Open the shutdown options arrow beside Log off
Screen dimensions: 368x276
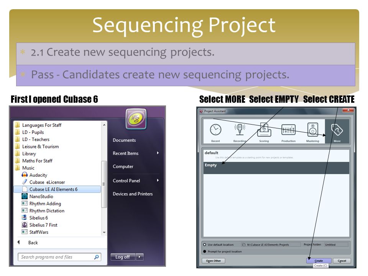pos(140,257)
